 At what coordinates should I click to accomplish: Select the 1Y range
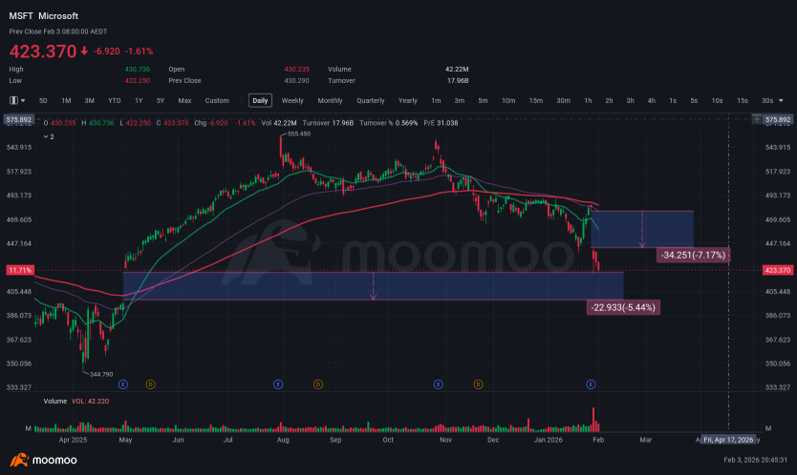tap(139, 100)
